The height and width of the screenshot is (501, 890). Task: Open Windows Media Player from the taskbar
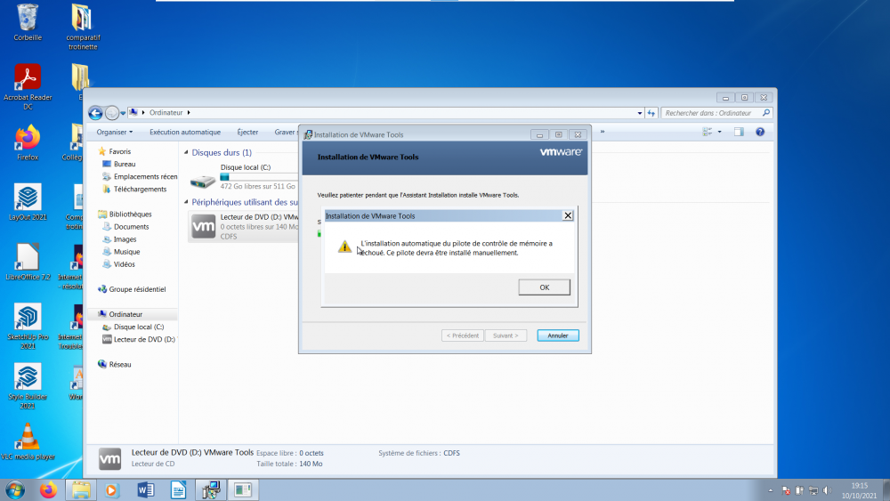pyautogui.click(x=112, y=489)
